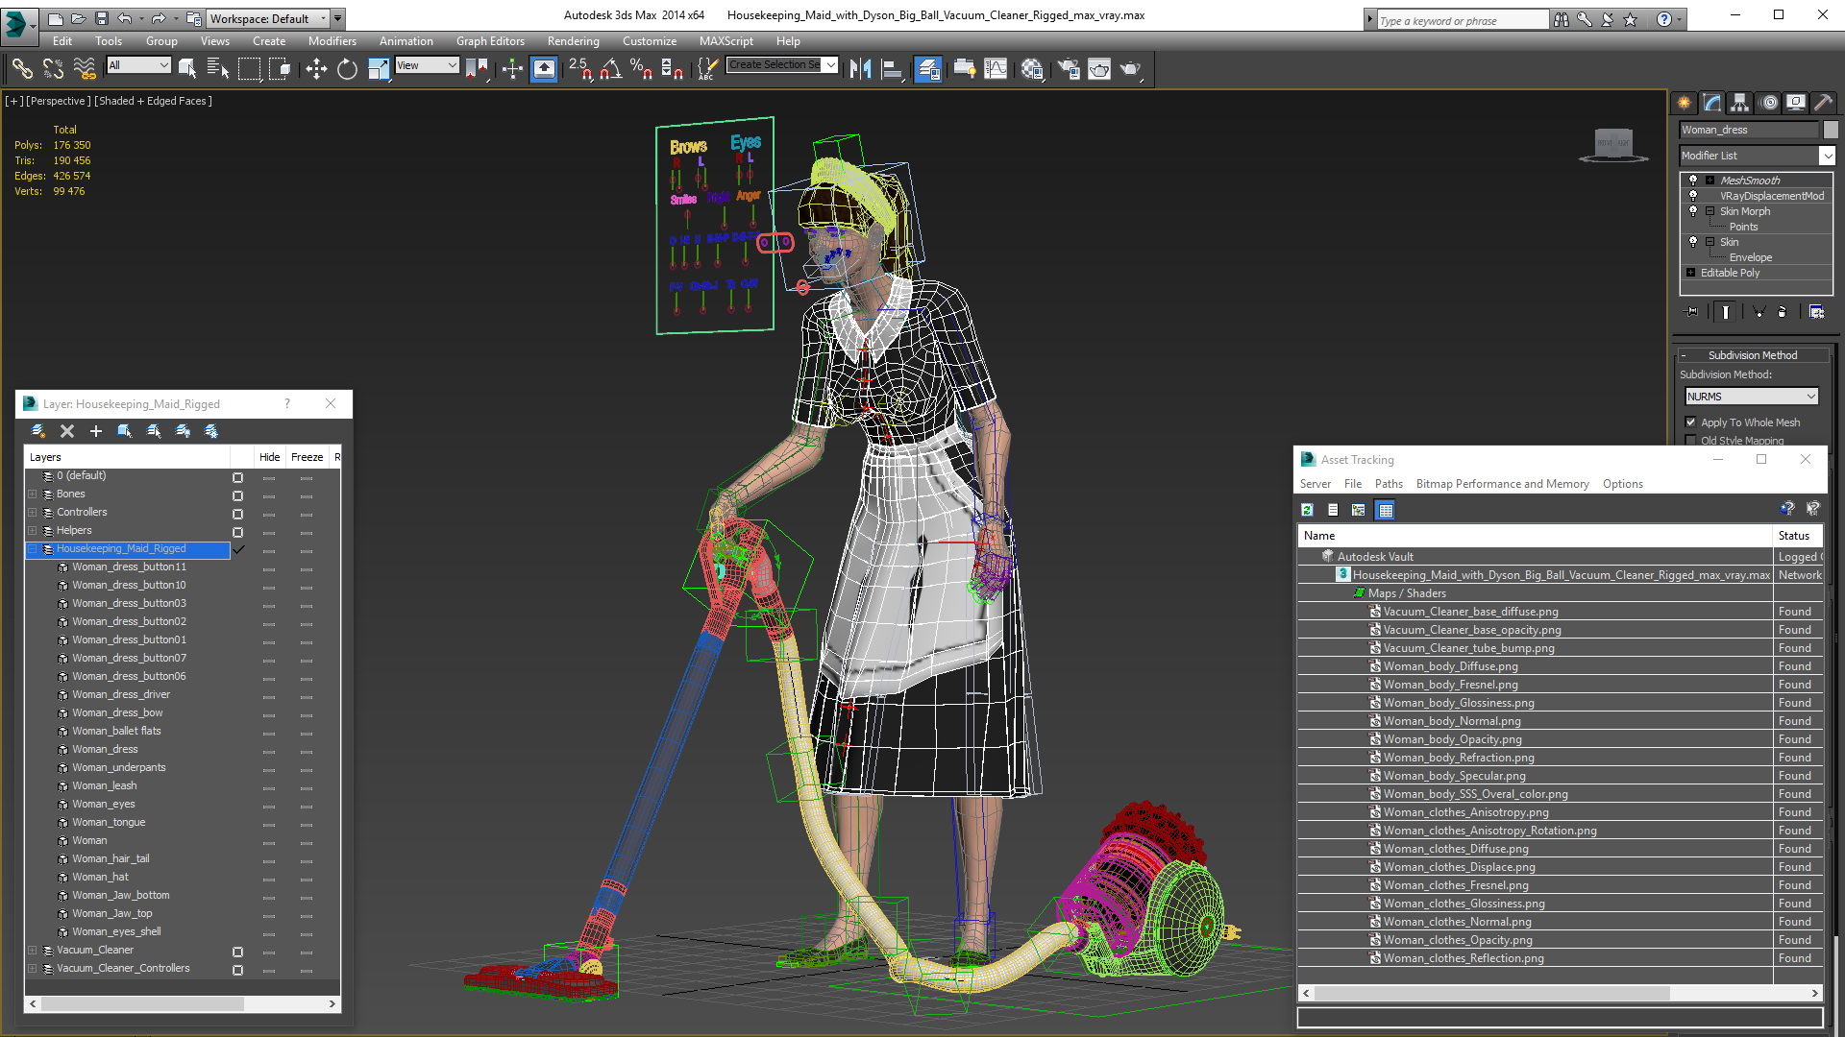Toggle the Controllers layer checkbox
Screen dimensions: 1845x1037
click(x=237, y=514)
